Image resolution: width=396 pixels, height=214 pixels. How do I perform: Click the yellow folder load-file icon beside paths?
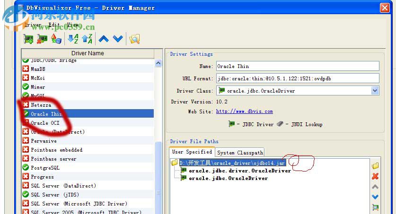pos(375,166)
